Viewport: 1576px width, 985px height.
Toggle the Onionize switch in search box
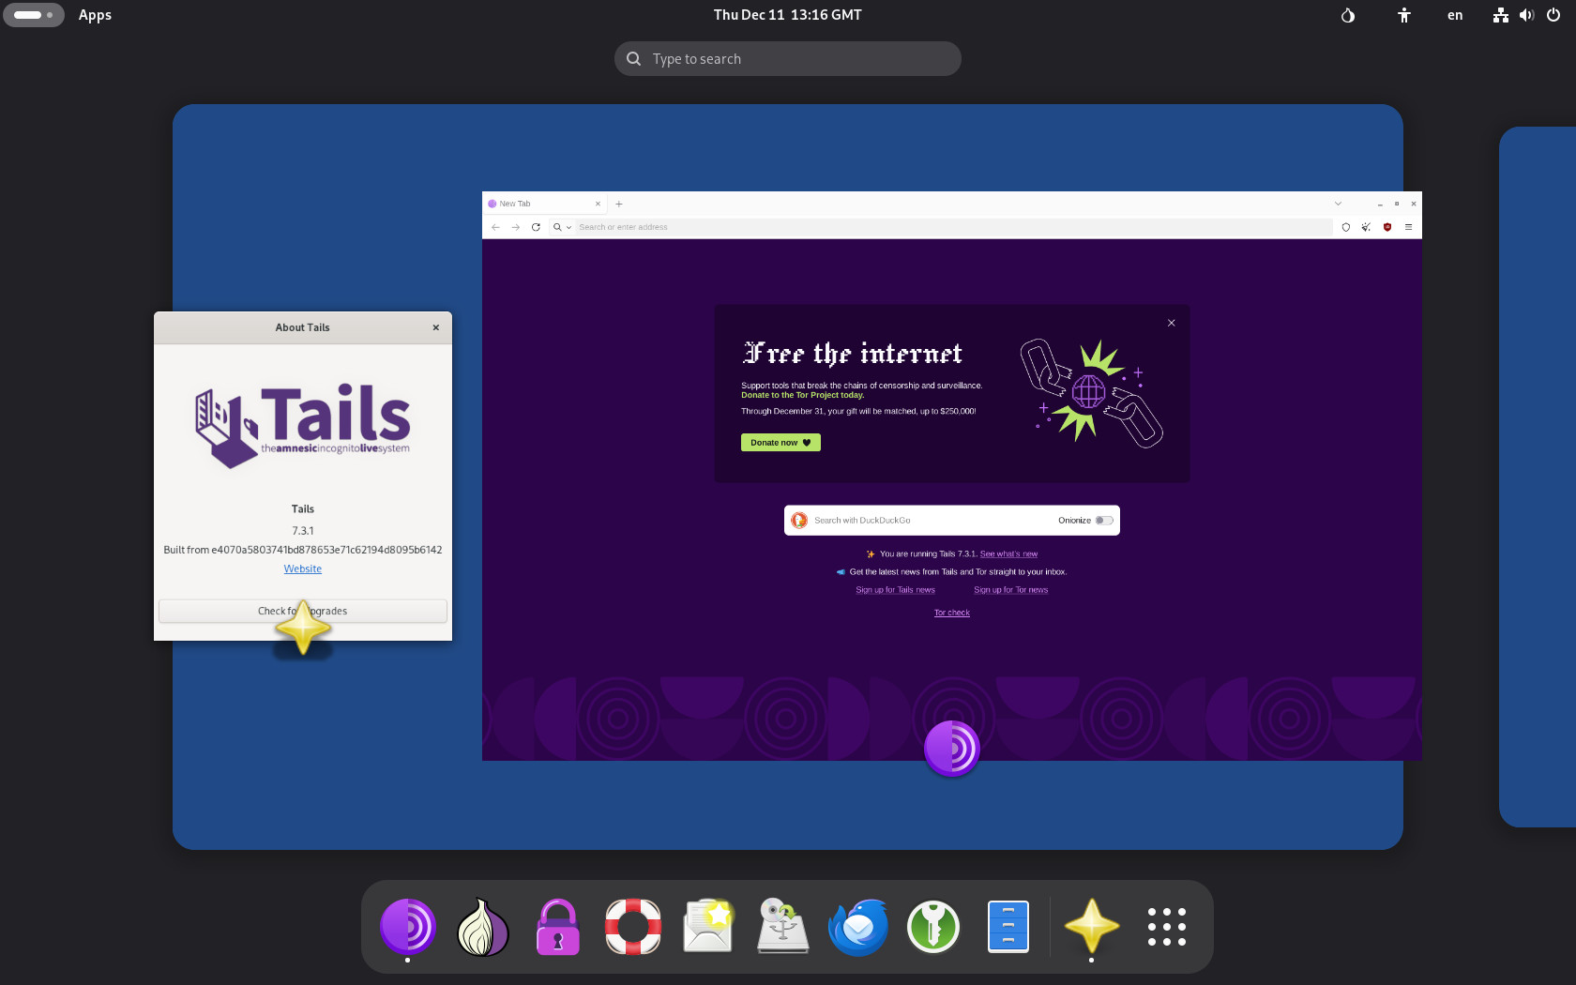pos(1104,521)
